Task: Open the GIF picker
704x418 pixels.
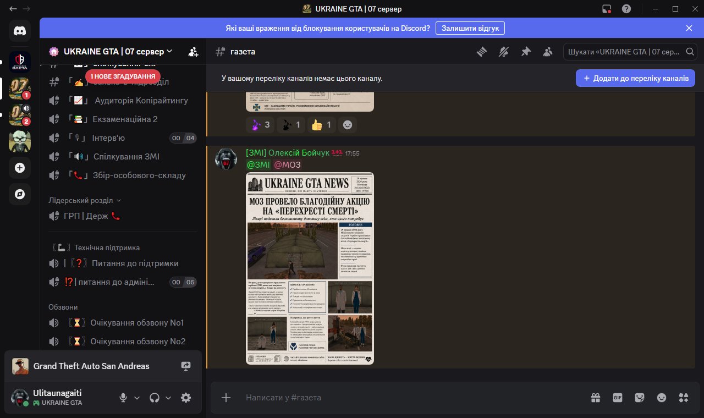Action: [x=618, y=398]
